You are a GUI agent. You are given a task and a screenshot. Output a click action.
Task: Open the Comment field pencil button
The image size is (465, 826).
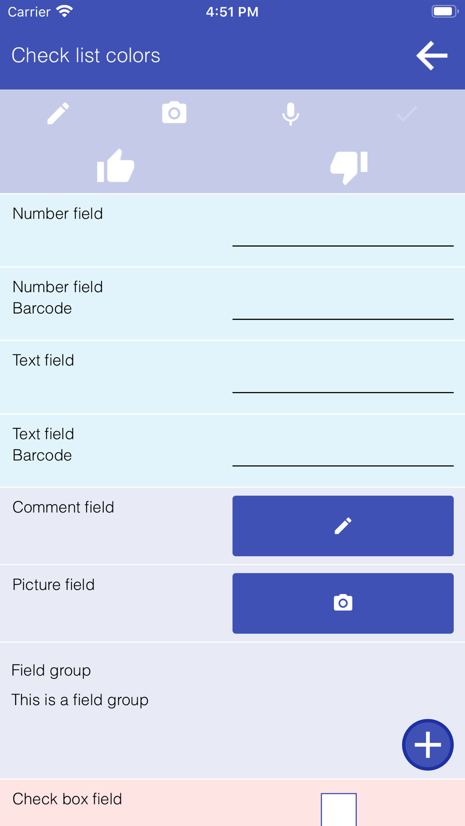343,526
